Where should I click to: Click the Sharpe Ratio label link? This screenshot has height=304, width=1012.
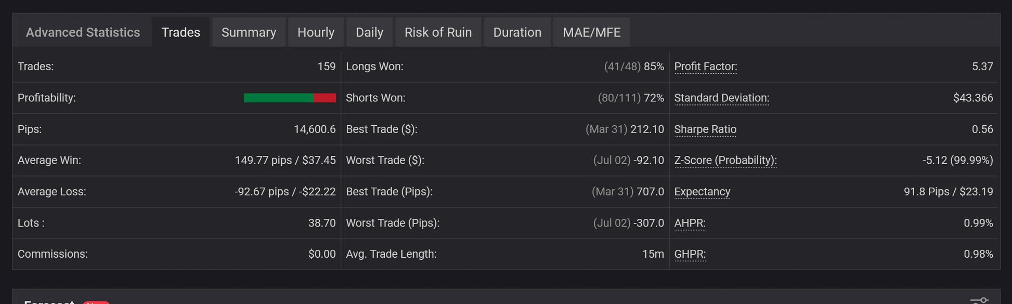click(x=705, y=129)
